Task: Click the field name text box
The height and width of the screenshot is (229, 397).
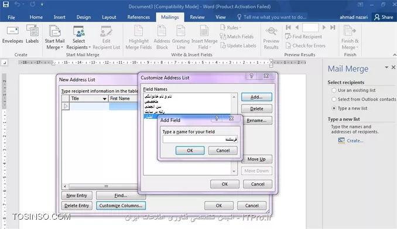Action: point(200,139)
